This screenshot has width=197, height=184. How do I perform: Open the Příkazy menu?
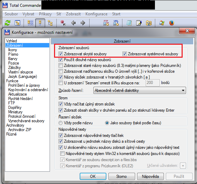[45, 14]
